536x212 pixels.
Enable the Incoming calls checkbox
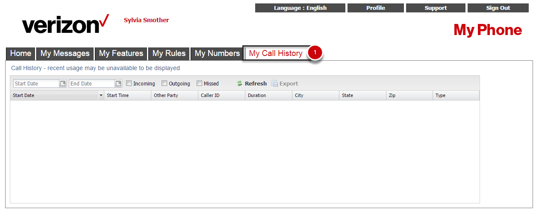(x=129, y=83)
